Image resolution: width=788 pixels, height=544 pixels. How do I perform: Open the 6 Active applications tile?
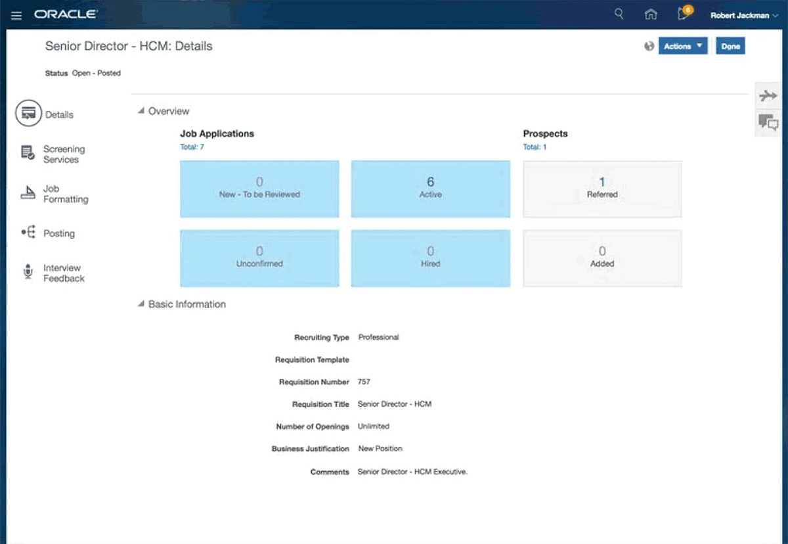pos(430,189)
